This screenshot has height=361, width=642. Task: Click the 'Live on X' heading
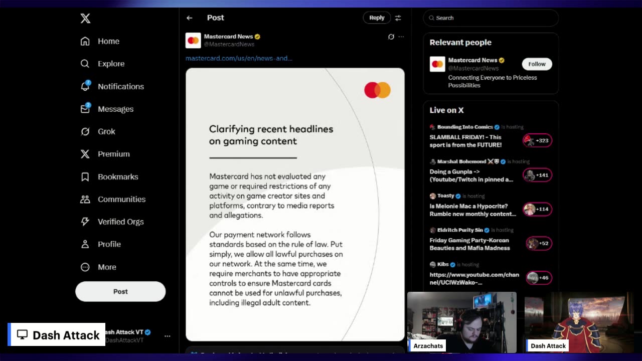pyautogui.click(x=446, y=110)
